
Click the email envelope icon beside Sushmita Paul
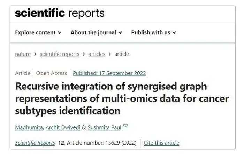(x=125, y=126)
